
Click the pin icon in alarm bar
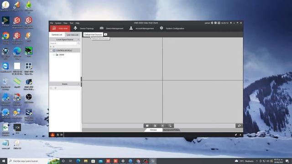[236, 135]
